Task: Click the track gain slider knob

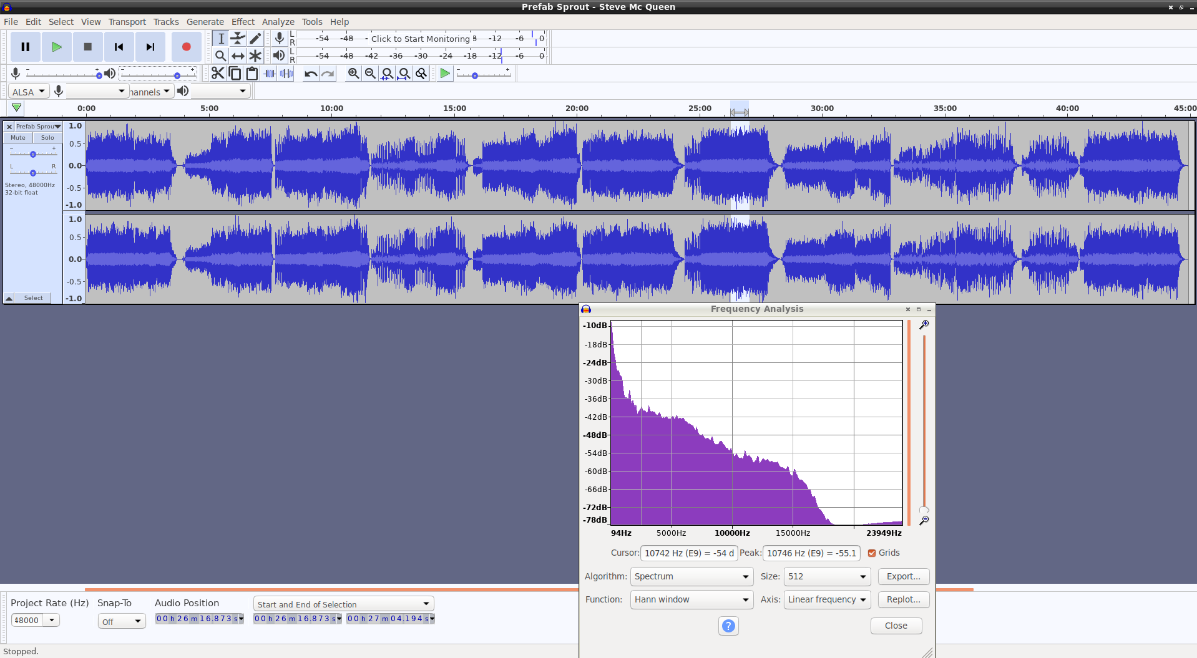Action: coord(33,154)
